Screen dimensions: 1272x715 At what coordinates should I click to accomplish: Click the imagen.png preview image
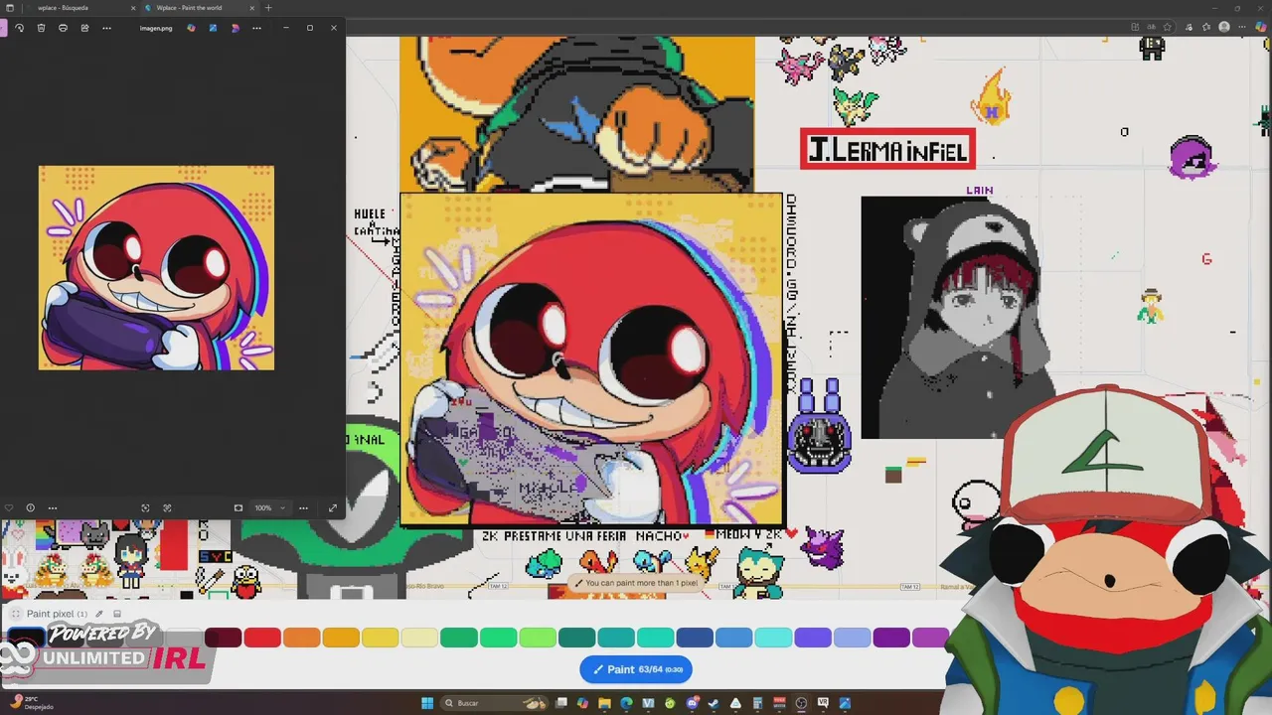tap(156, 268)
